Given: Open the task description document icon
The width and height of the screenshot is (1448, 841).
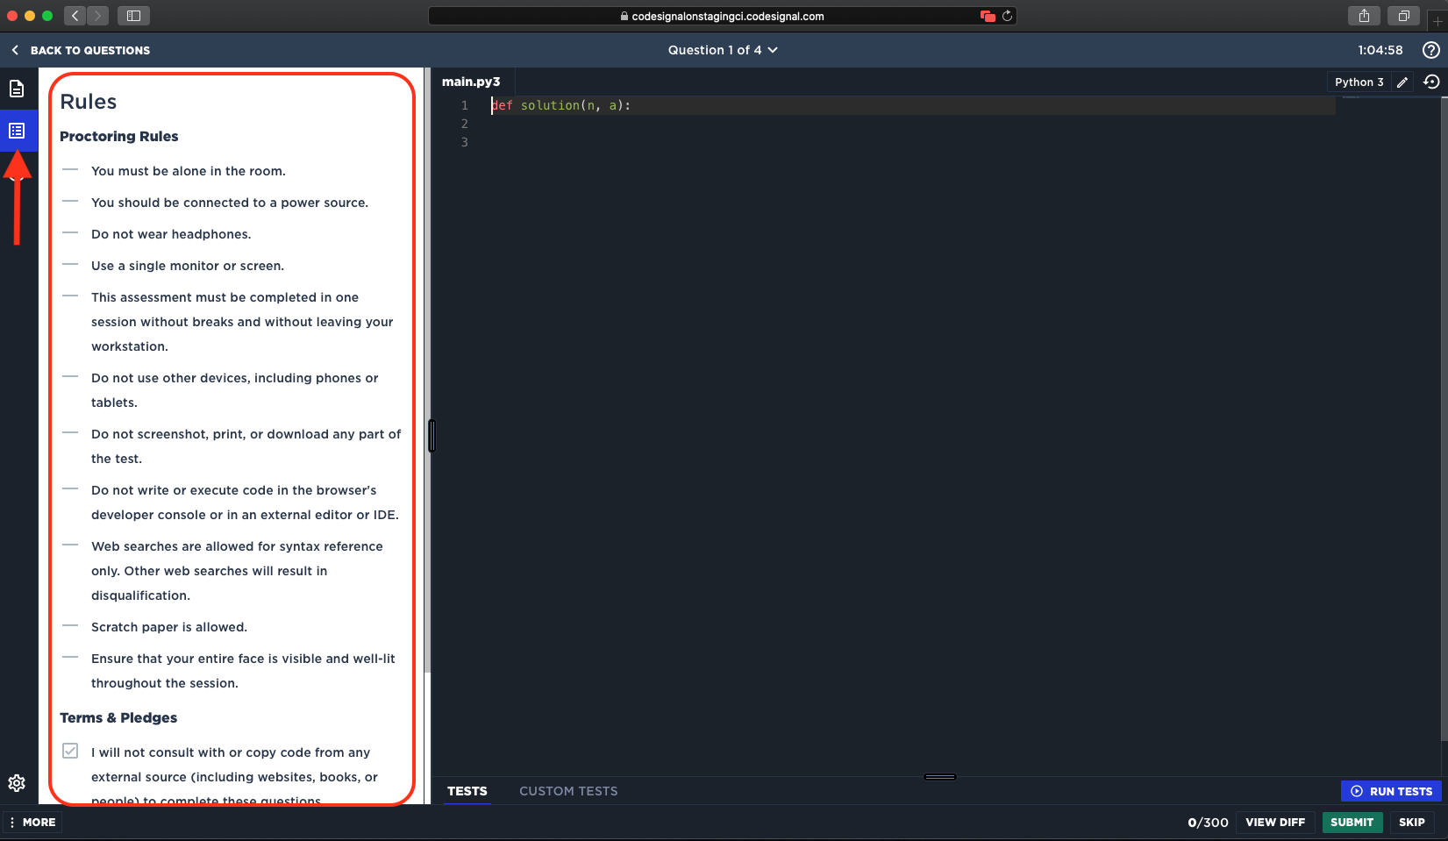Looking at the screenshot, I should click(x=17, y=89).
